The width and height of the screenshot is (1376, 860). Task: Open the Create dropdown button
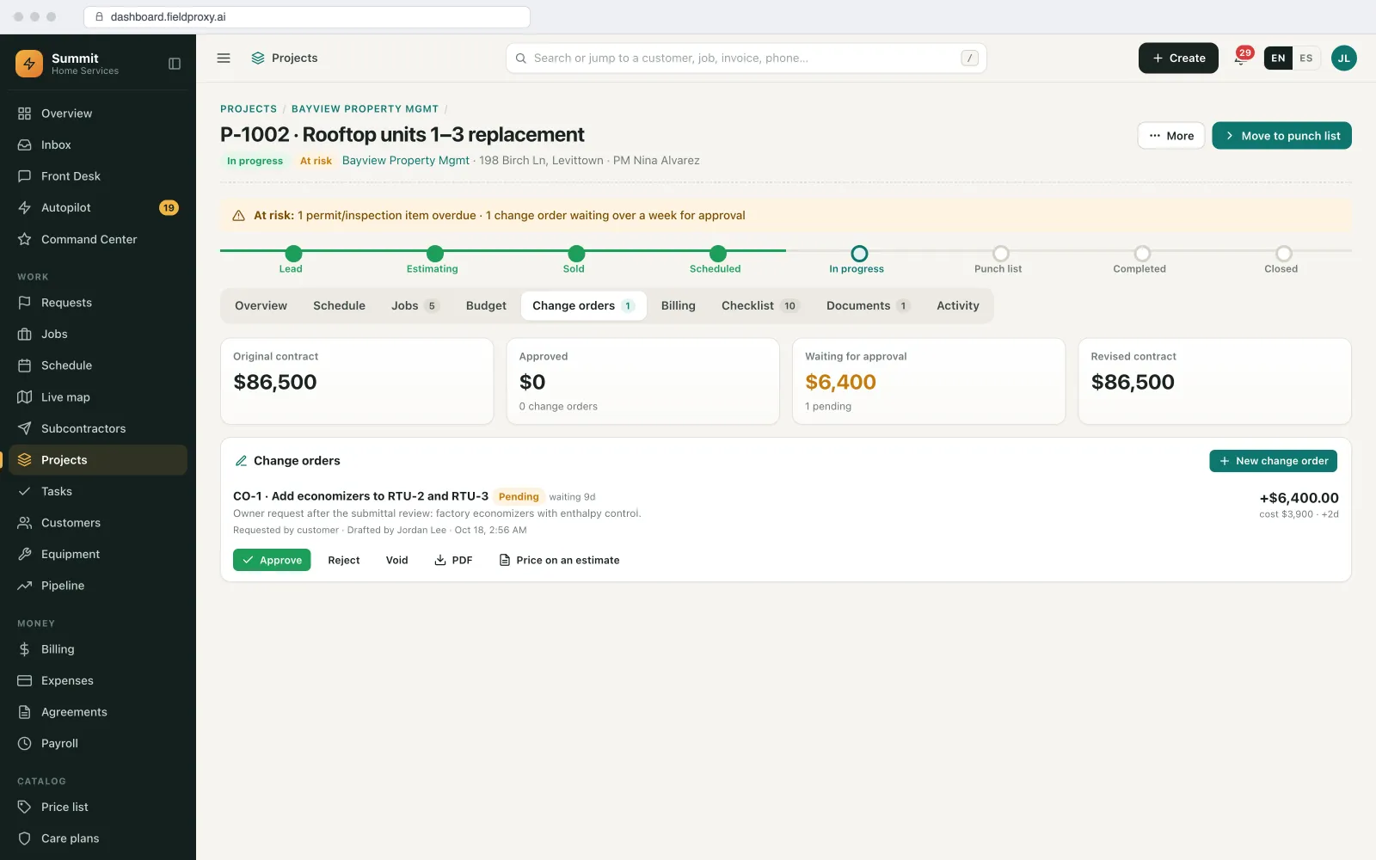point(1178,58)
